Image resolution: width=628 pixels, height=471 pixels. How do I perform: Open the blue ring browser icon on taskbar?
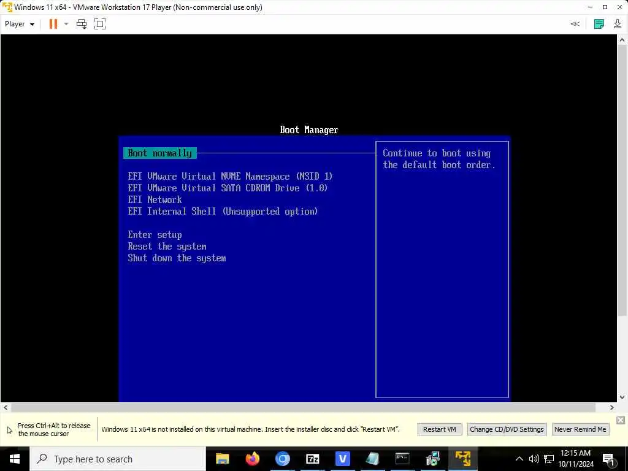(282, 459)
